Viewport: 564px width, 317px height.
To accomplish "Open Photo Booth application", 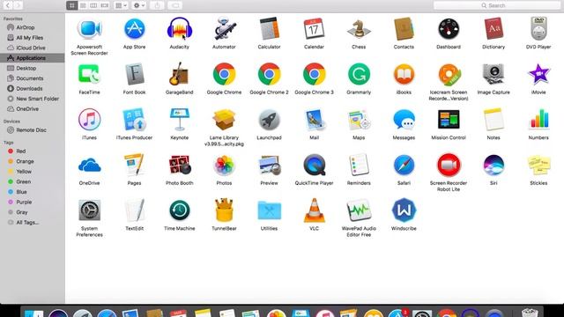I will click(x=179, y=165).
